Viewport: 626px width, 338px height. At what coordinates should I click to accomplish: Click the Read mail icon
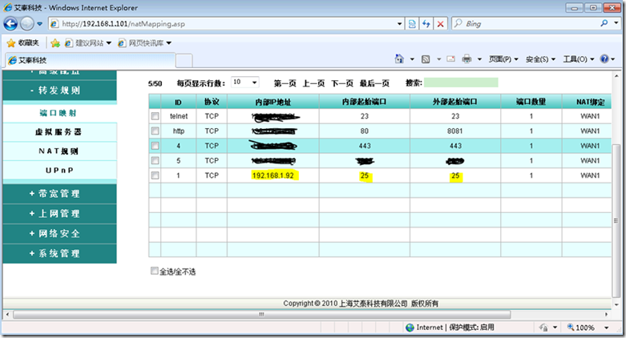click(x=450, y=59)
